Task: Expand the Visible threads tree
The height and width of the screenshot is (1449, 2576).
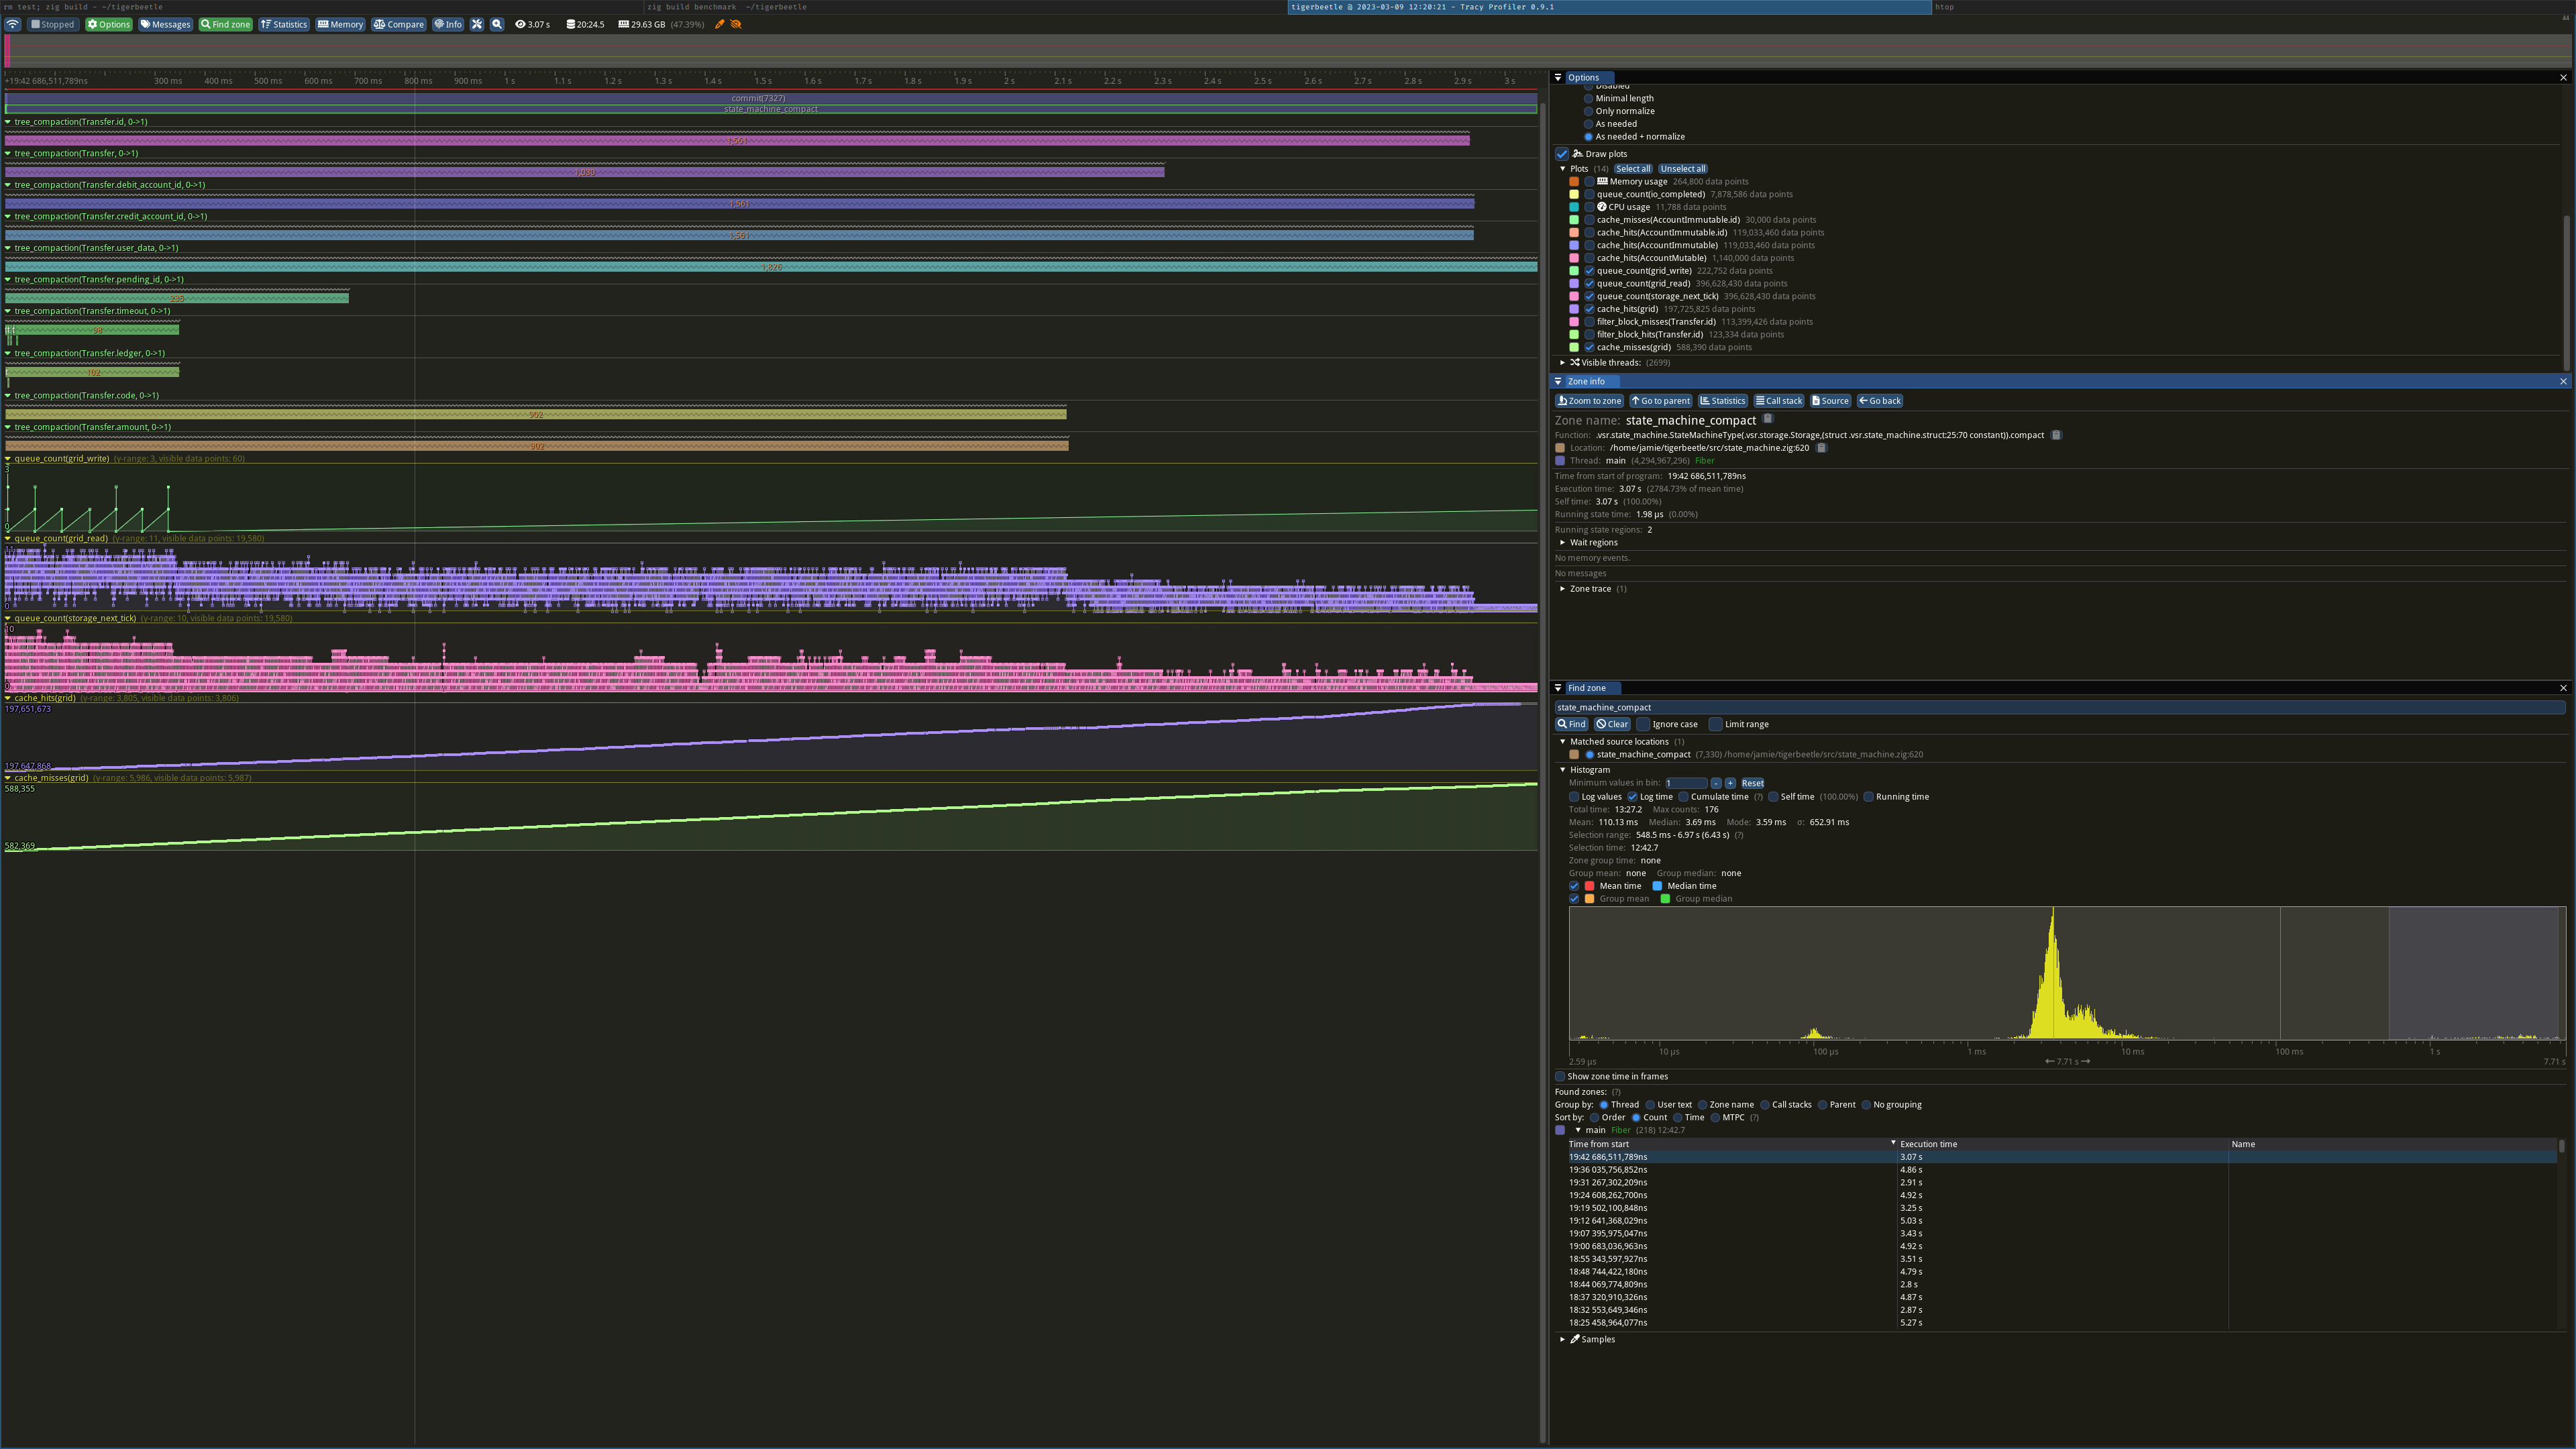Action: tap(1563, 362)
